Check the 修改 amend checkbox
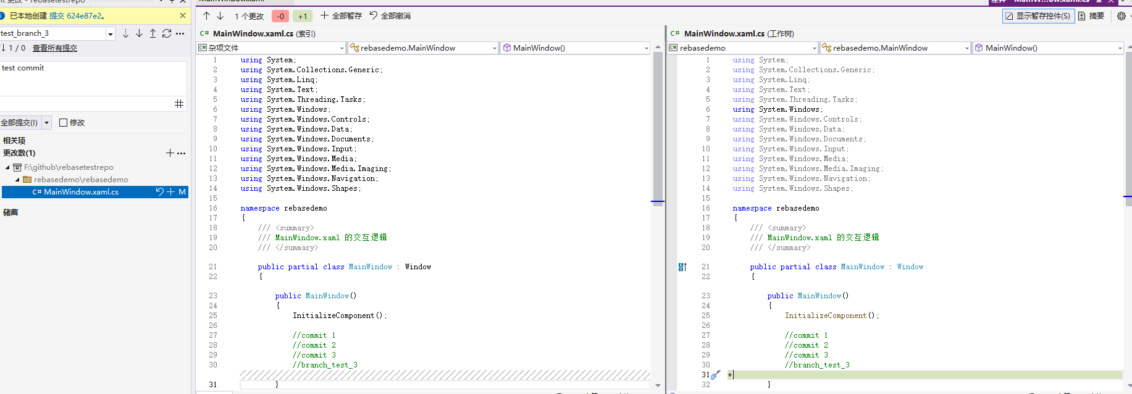The height and width of the screenshot is (394, 1132). tap(63, 122)
